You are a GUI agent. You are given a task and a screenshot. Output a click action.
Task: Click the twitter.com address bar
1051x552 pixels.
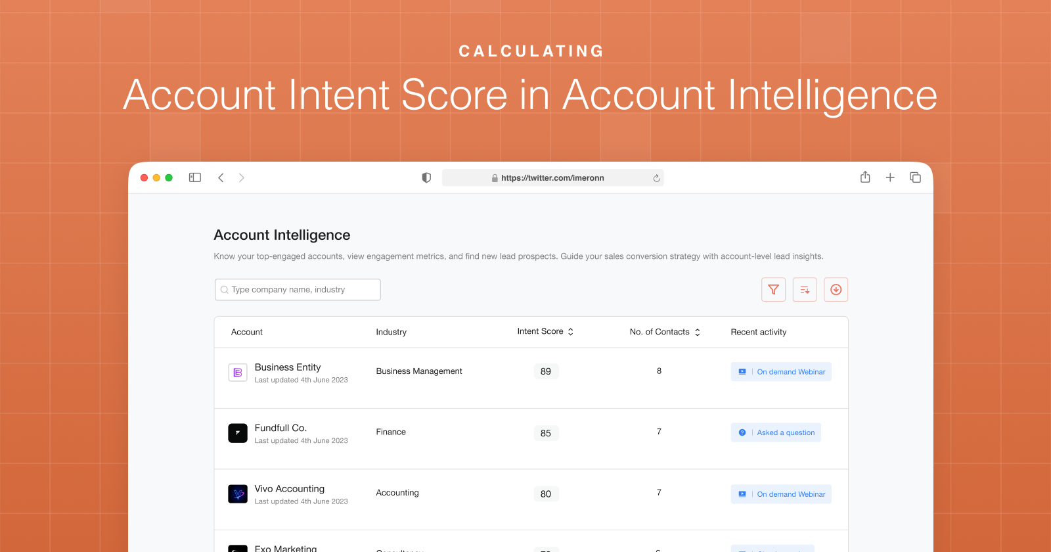(553, 178)
